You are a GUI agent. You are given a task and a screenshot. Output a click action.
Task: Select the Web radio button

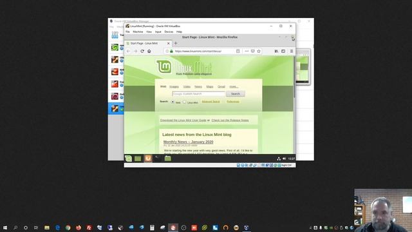(x=173, y=102)
